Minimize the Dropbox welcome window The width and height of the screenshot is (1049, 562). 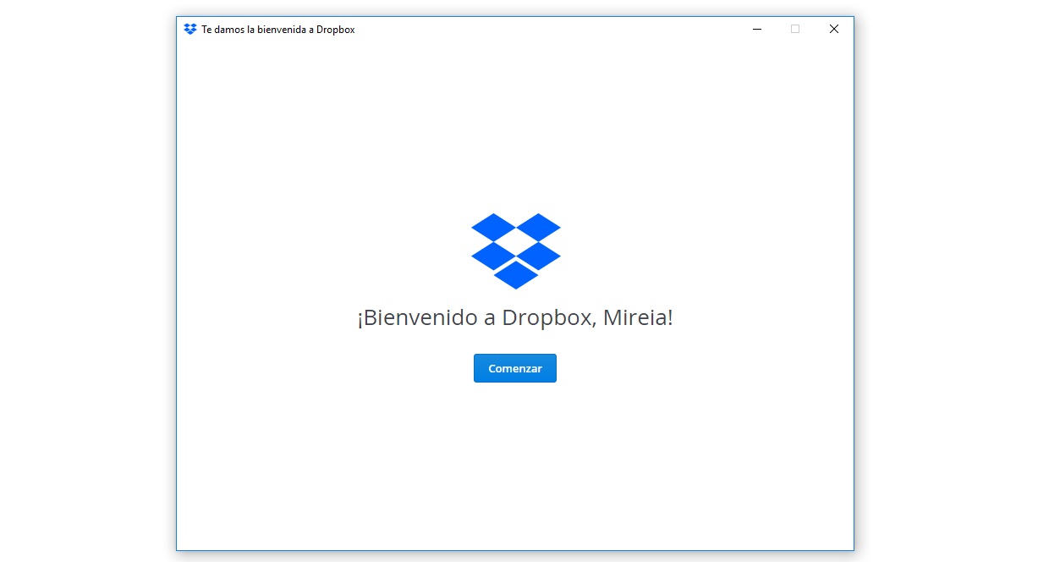click(x=756, y=29)
